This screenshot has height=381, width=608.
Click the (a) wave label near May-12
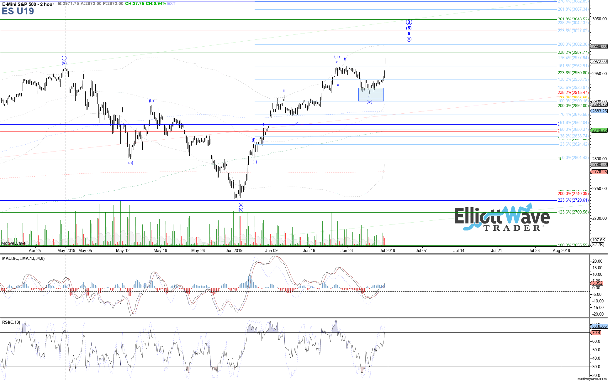pos(131,163)
